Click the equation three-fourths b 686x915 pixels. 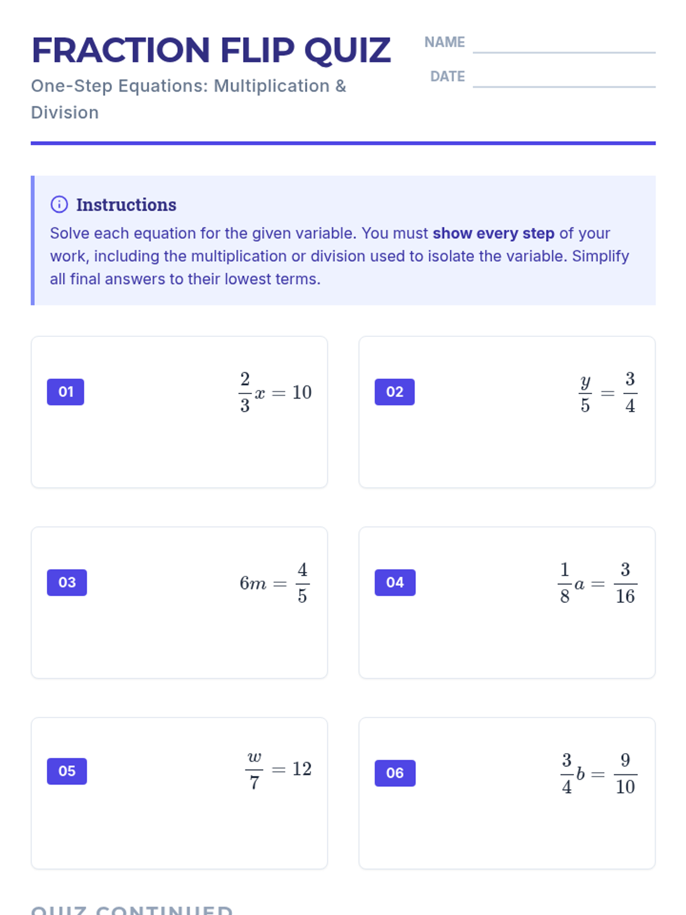click(598, 773)
